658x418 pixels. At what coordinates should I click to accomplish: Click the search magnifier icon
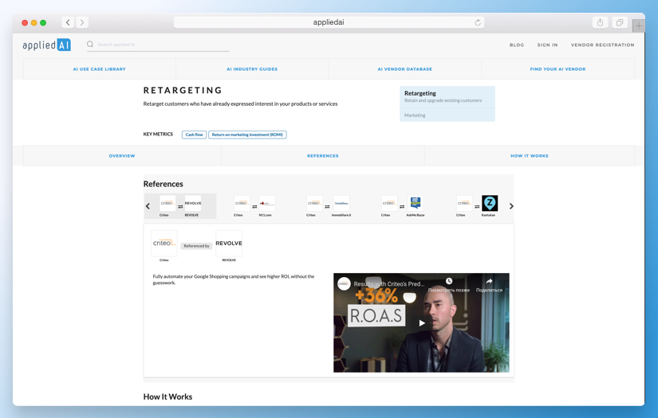click(x=90, y=44)
